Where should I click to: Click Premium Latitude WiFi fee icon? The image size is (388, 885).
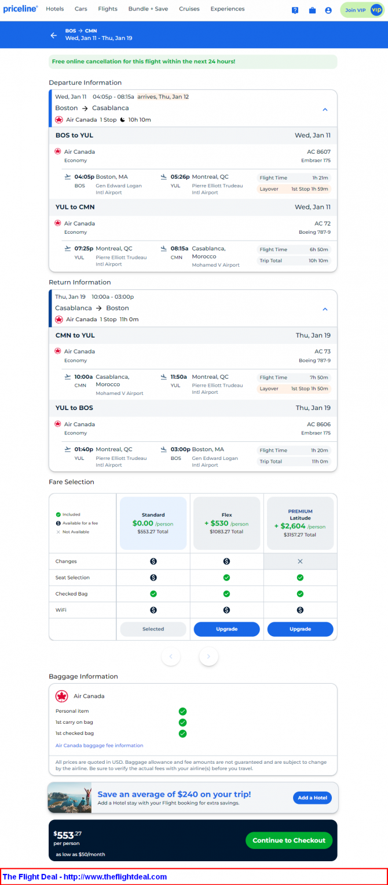point(300,610)
